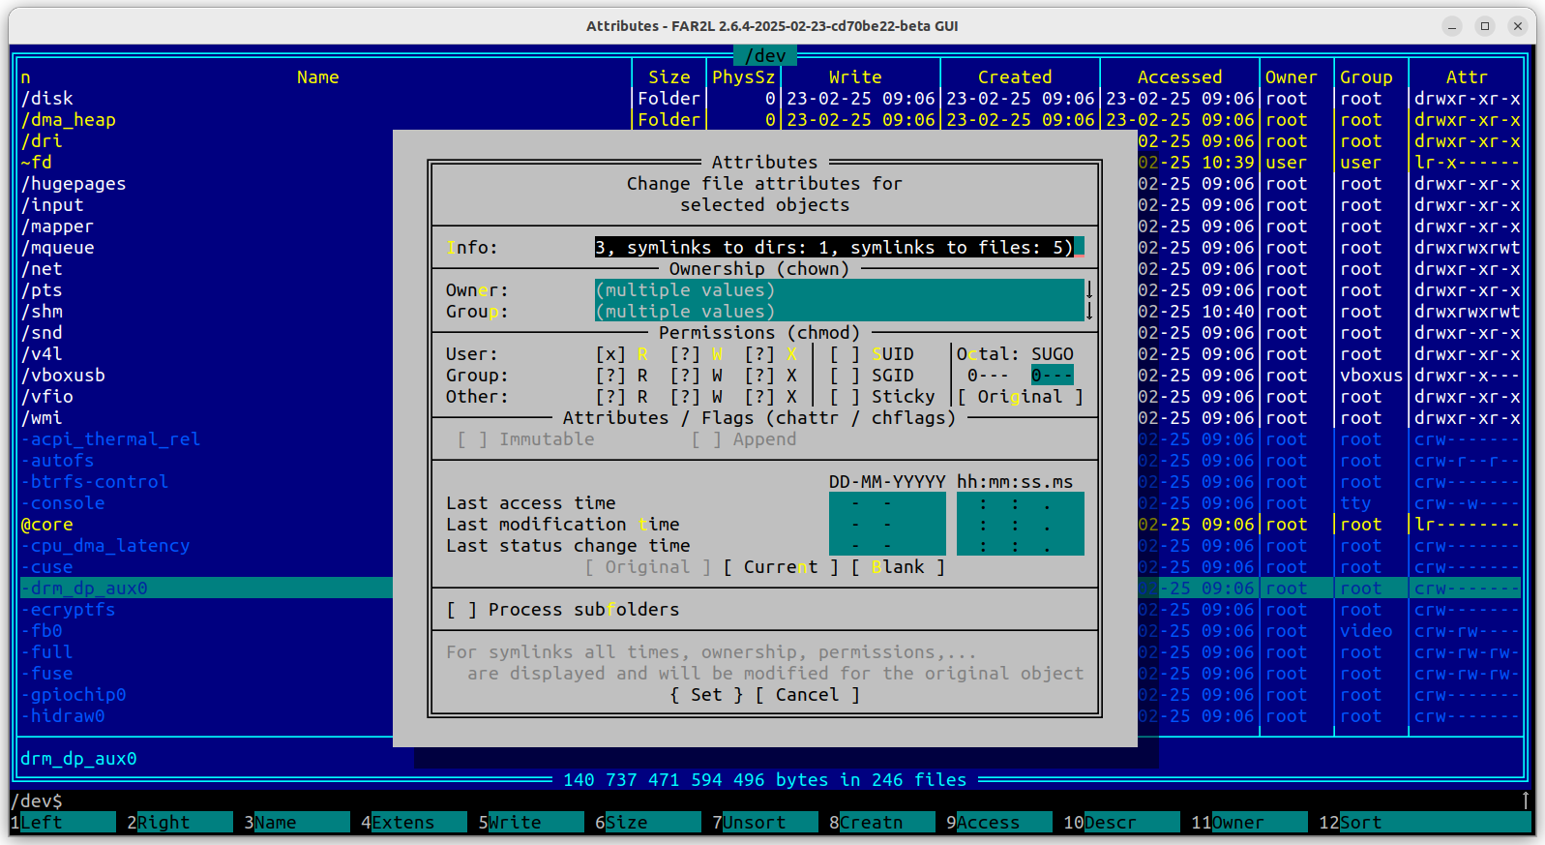The image size is (1545, 845).
Task: Select F6 Size sort in key bar
Action: (646, 823)
